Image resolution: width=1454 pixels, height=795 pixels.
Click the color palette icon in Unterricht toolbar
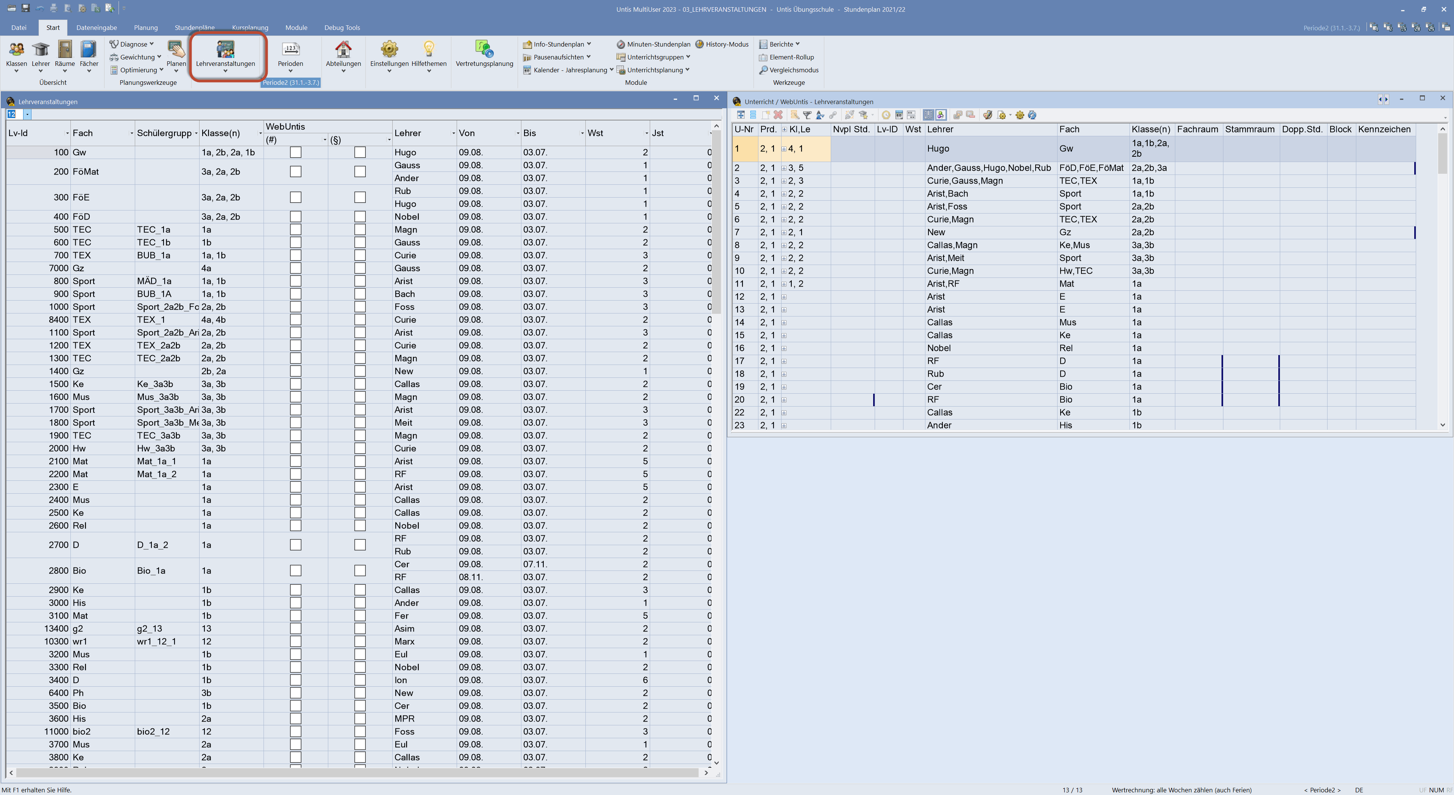987,115
